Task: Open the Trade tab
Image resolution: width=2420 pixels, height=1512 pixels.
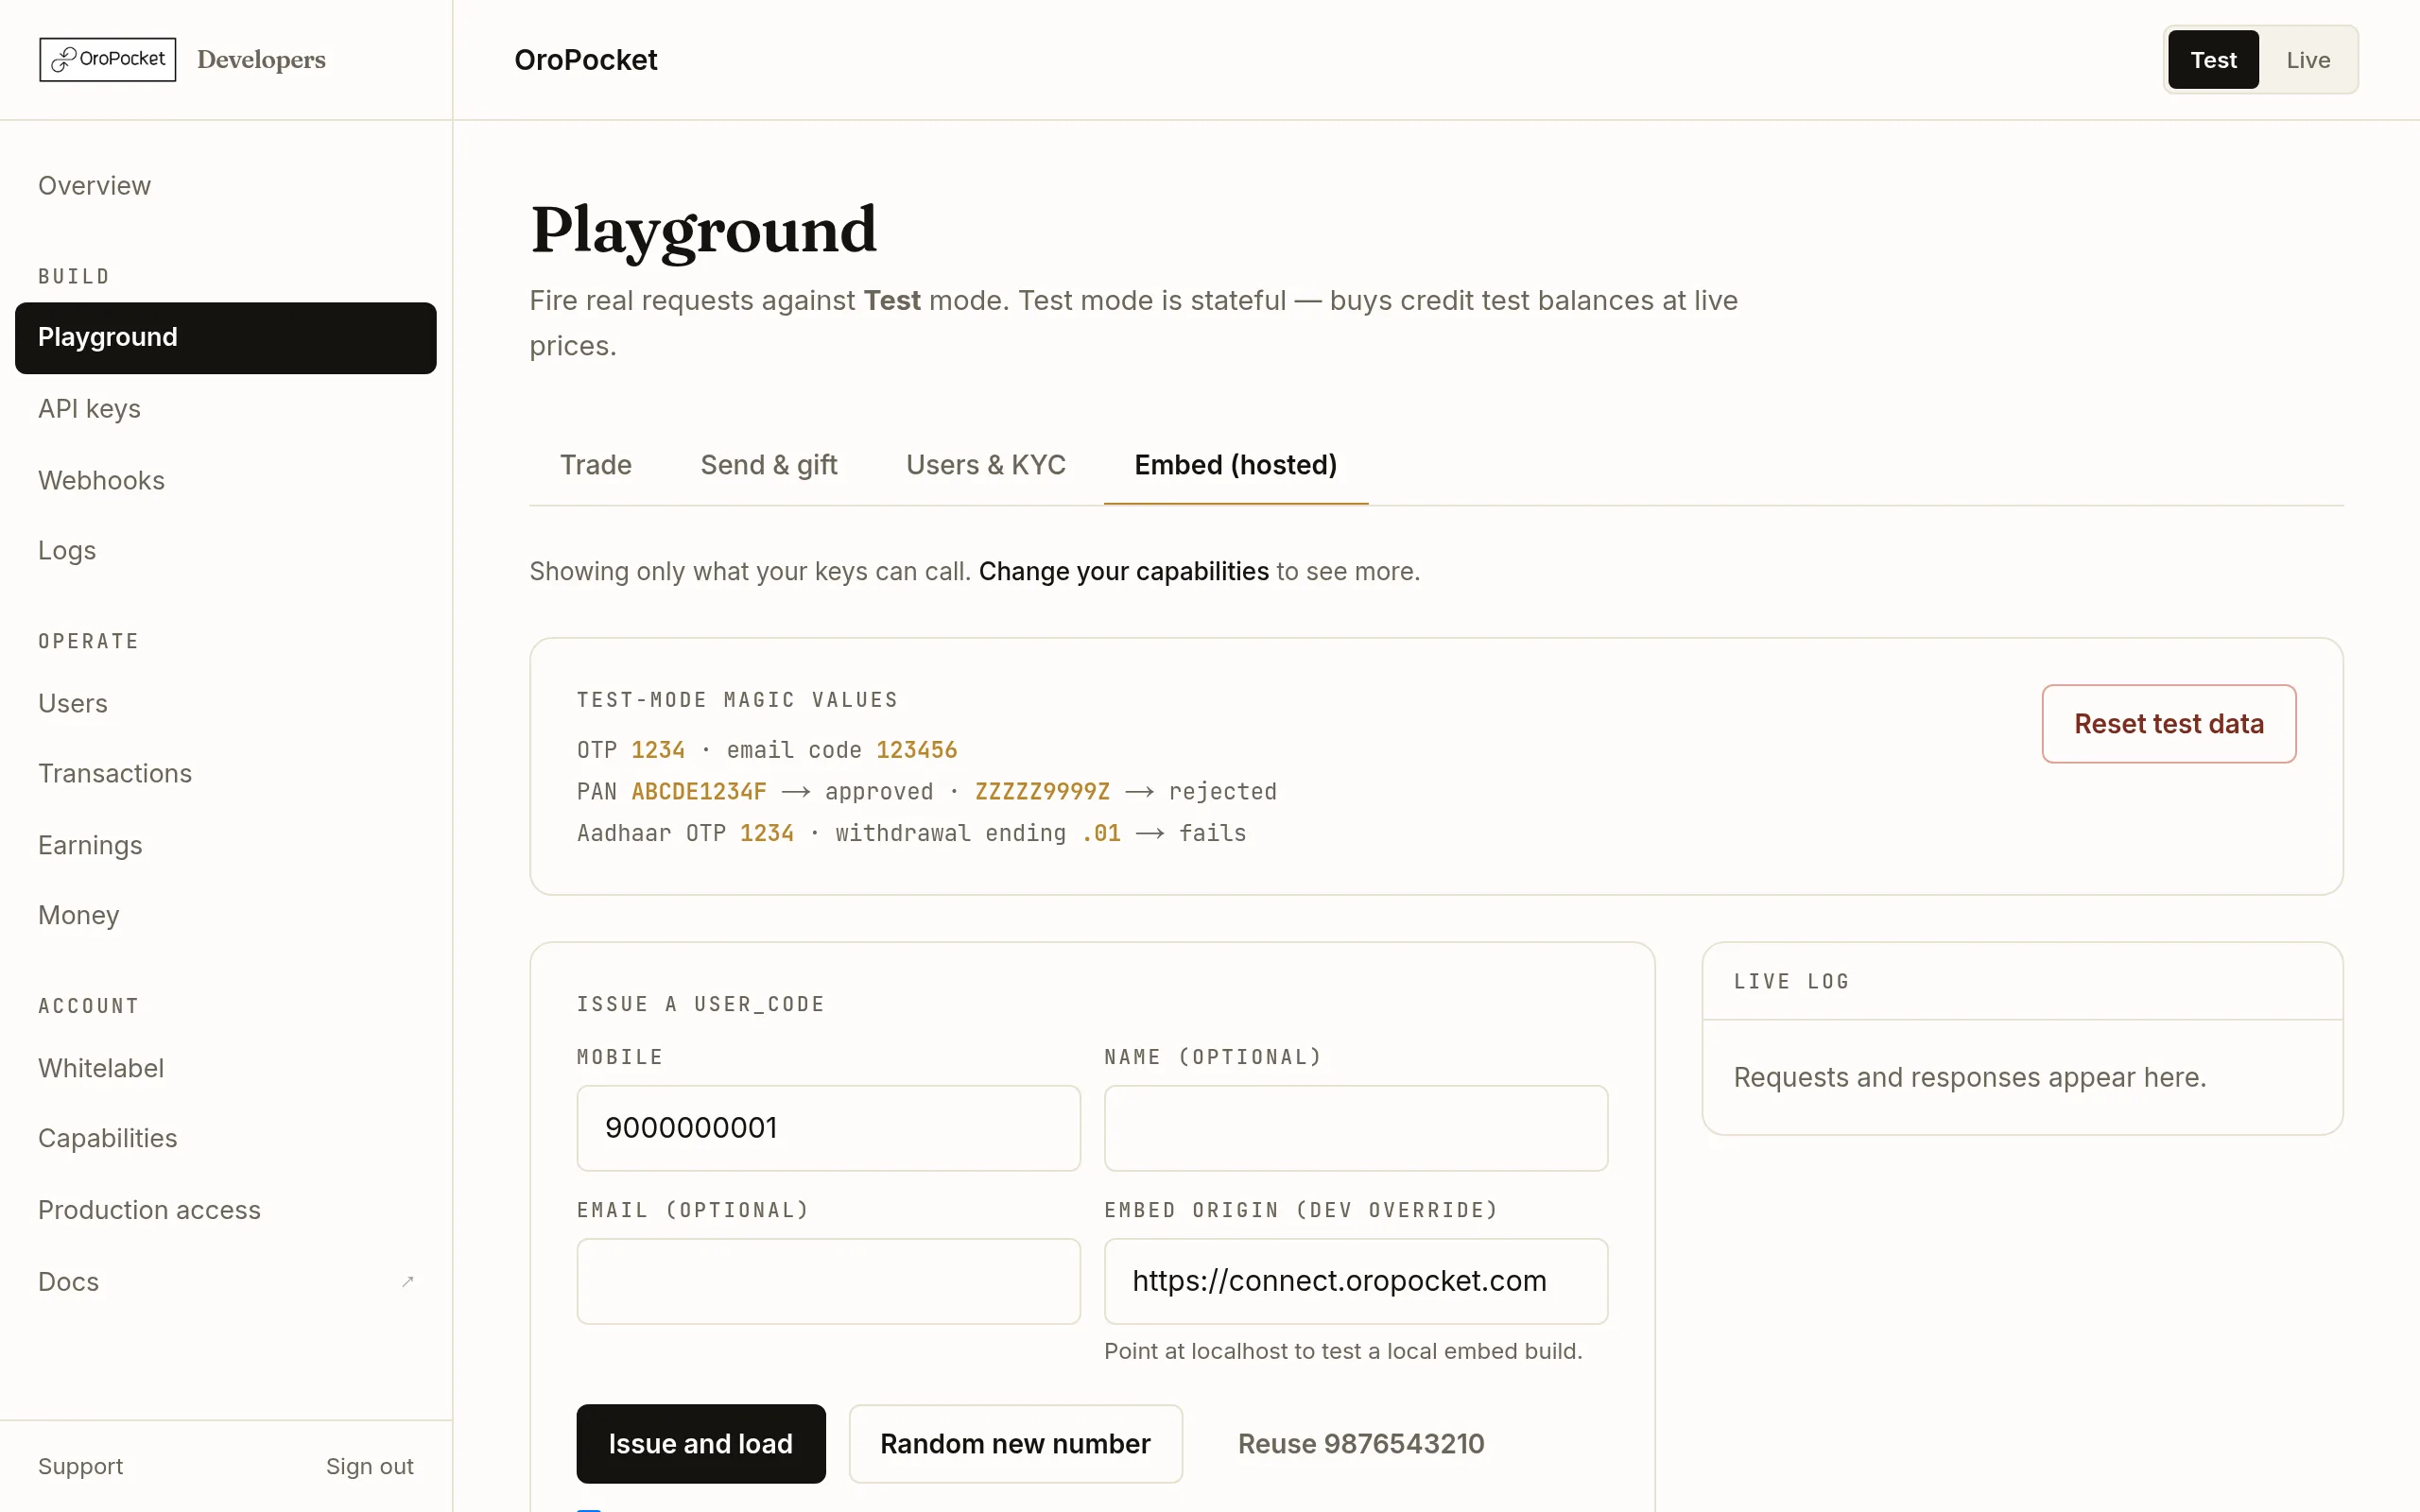Action: coord(595,465)
